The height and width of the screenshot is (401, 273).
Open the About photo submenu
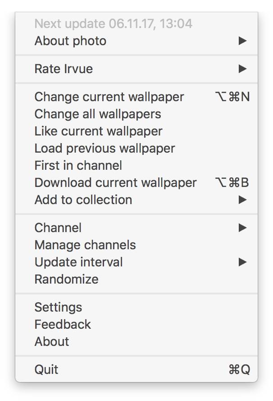(70, 41)
